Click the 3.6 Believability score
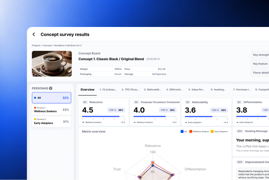Screen dimensions: 269x180 pyautogui.click(x=190, y=110)
